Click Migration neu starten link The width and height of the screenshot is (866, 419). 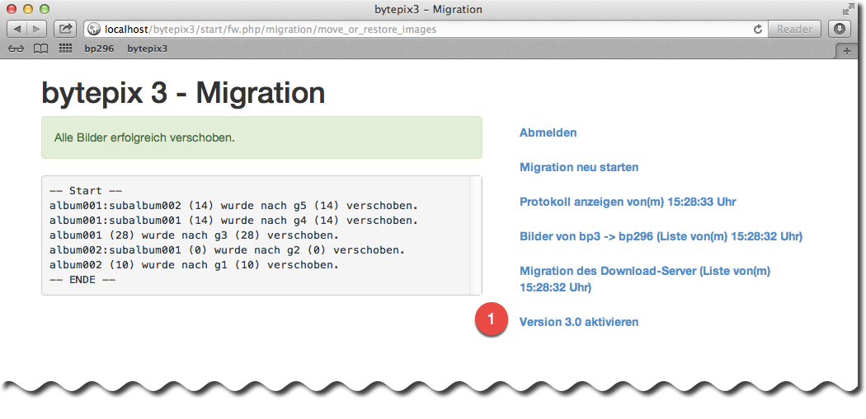[x=579, y=167]
